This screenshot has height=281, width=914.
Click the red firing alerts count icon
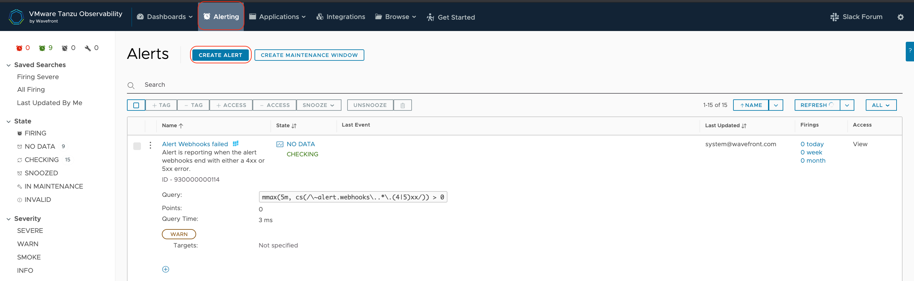19,48
